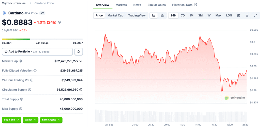Click the price line peak in chart
The width and height of the screenshot is (260, 127).
(x=105, y=34)
